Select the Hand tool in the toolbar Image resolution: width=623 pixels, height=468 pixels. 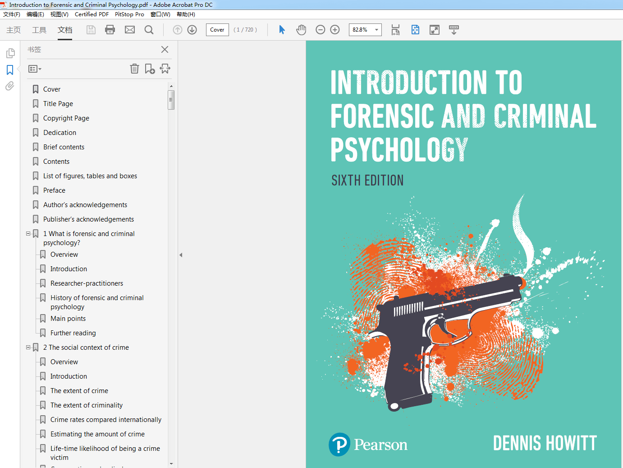tap(301, 29)
